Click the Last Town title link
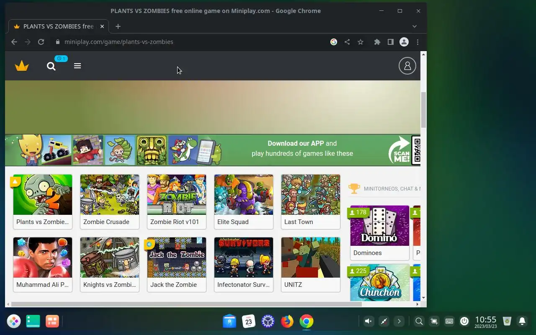The image size is (536, 335). (x=299, y=222)
